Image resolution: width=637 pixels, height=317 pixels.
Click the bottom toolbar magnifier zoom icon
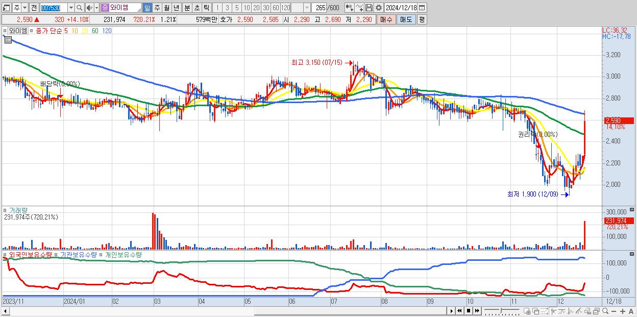coord(605,311)
